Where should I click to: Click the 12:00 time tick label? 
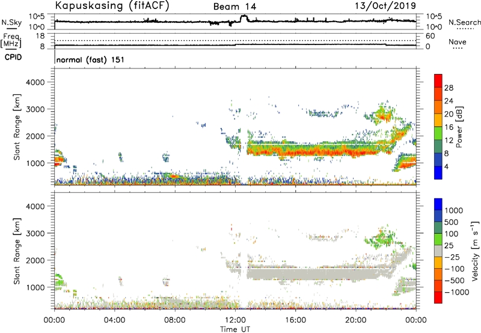235,320
